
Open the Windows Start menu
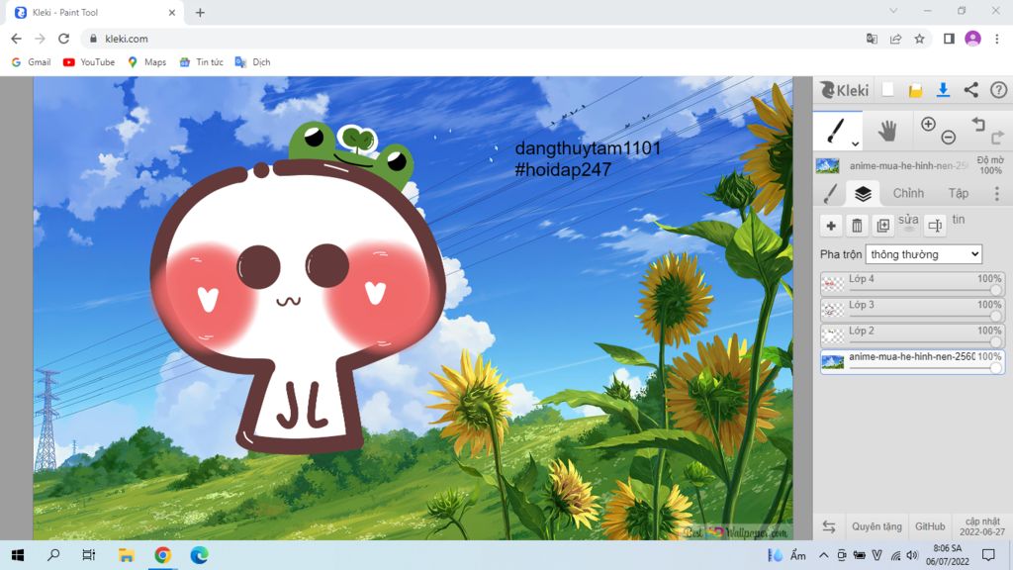(x=18, y=555)
